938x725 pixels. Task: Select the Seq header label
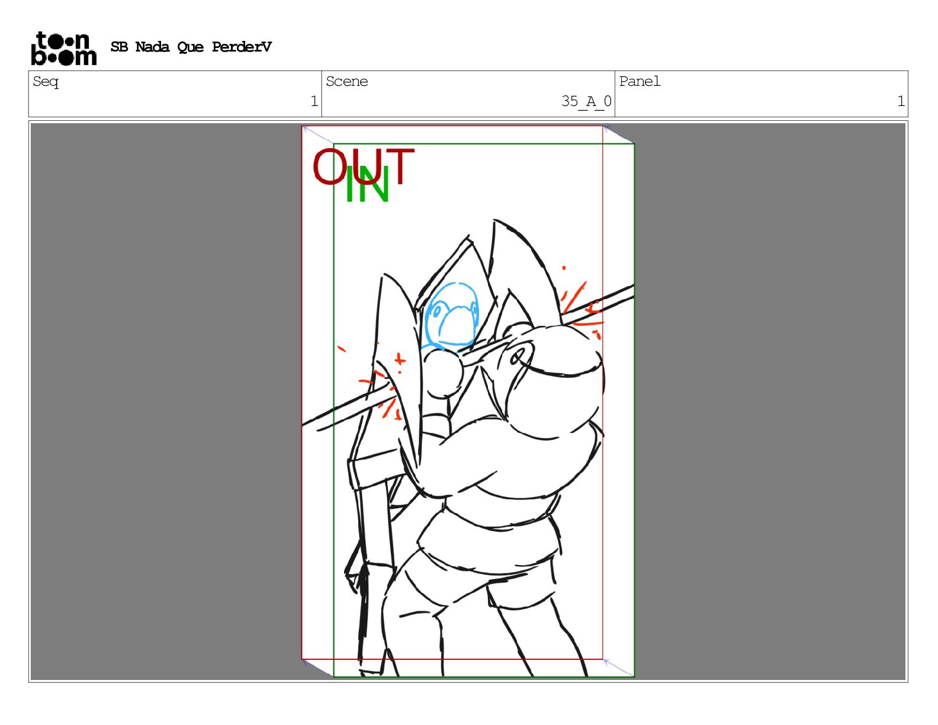click(x=46, y=82)
